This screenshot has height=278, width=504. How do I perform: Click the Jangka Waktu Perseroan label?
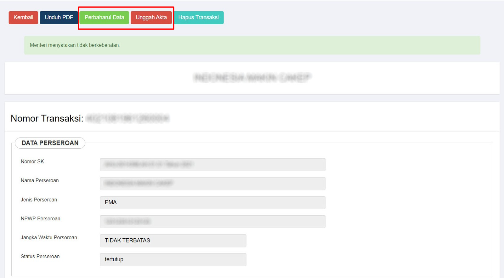[x=49, y=237]
